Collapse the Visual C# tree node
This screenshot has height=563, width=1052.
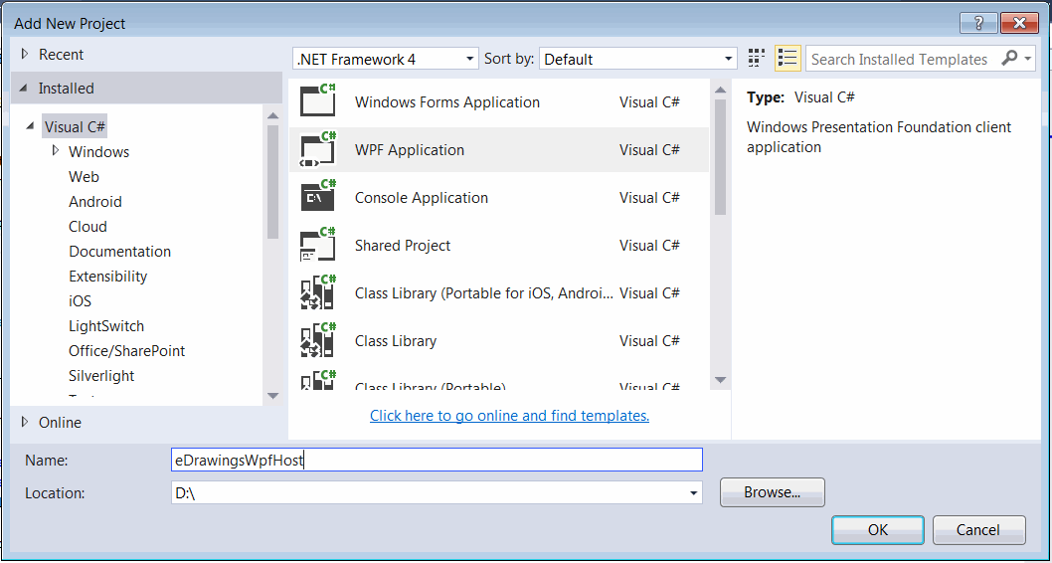pos(30,126)
